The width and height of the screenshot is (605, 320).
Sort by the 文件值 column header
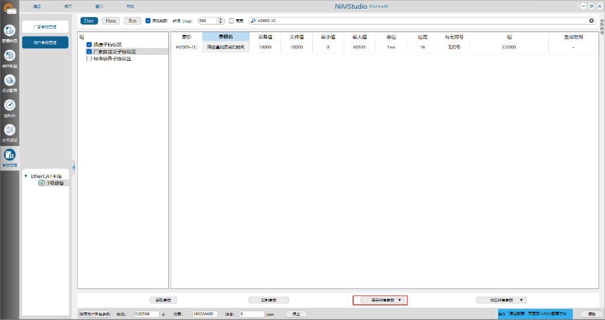[297, 37]
